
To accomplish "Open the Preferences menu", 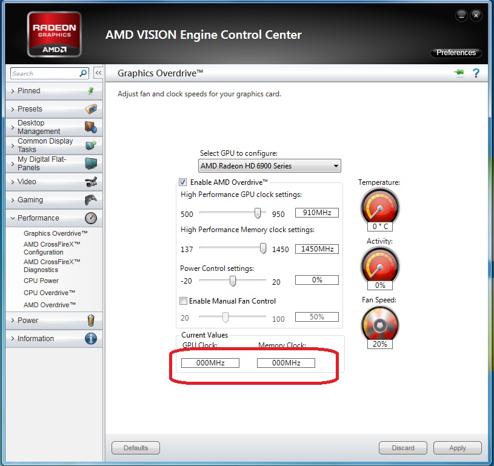I will coord(456,53).
